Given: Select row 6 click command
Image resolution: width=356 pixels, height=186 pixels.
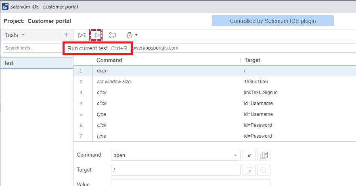Looking at the screenshot, I should 215,125.
